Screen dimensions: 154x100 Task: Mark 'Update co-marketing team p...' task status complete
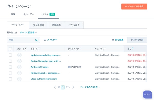(x=19, y=55)
